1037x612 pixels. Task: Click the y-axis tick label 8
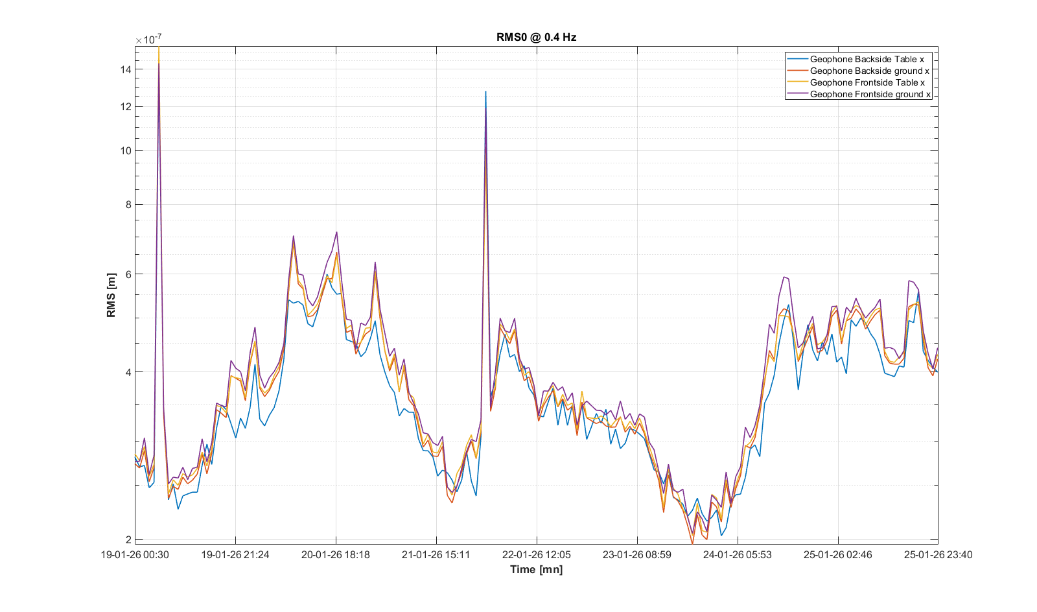tap(128, 204)
